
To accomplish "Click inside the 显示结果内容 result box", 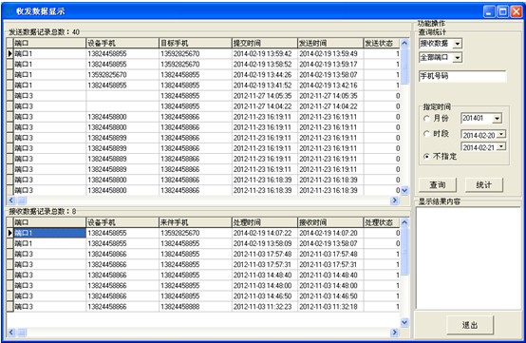I will [x=468, y=257].
